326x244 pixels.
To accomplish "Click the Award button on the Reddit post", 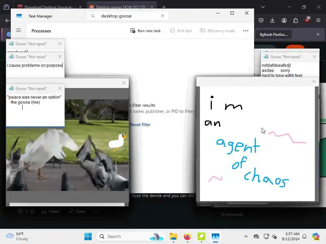I will (51, 211).
